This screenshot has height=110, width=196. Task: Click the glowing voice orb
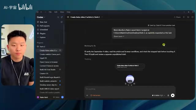130,79
